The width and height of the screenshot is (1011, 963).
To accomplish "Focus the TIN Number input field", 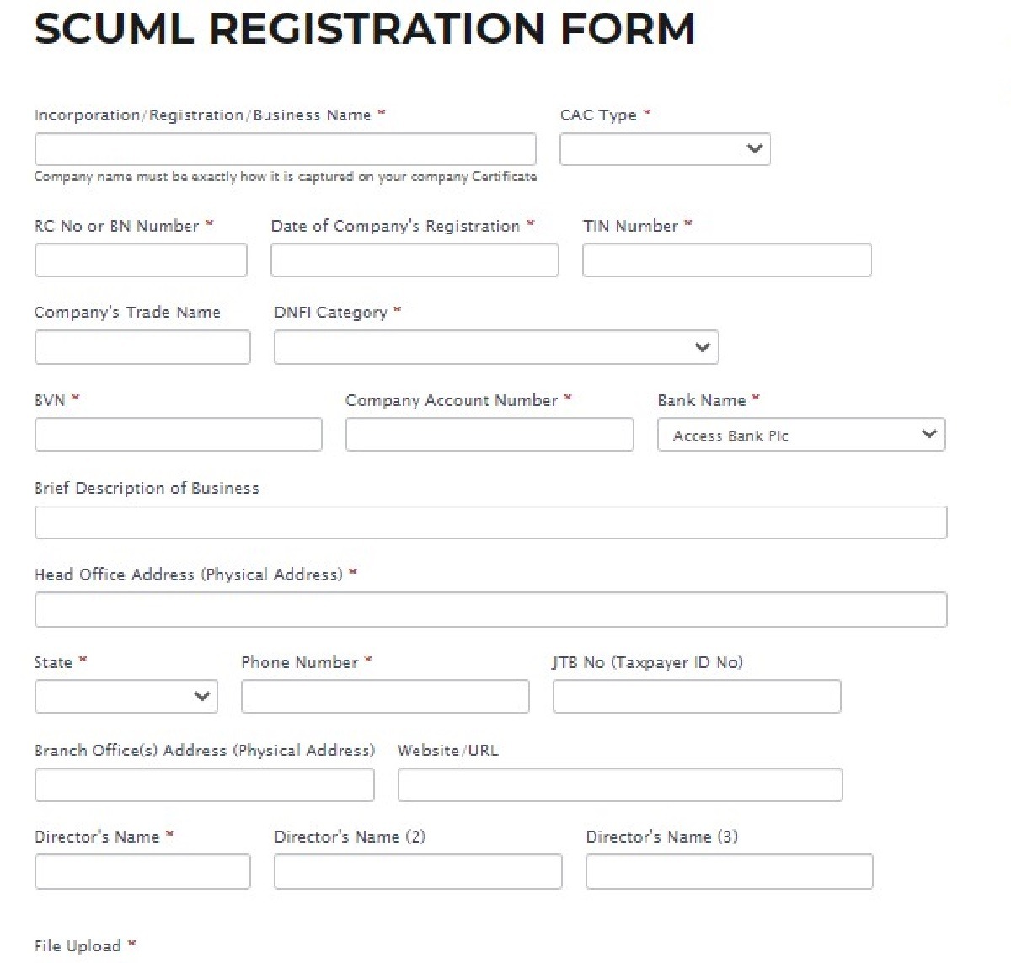I will (726, 259).
